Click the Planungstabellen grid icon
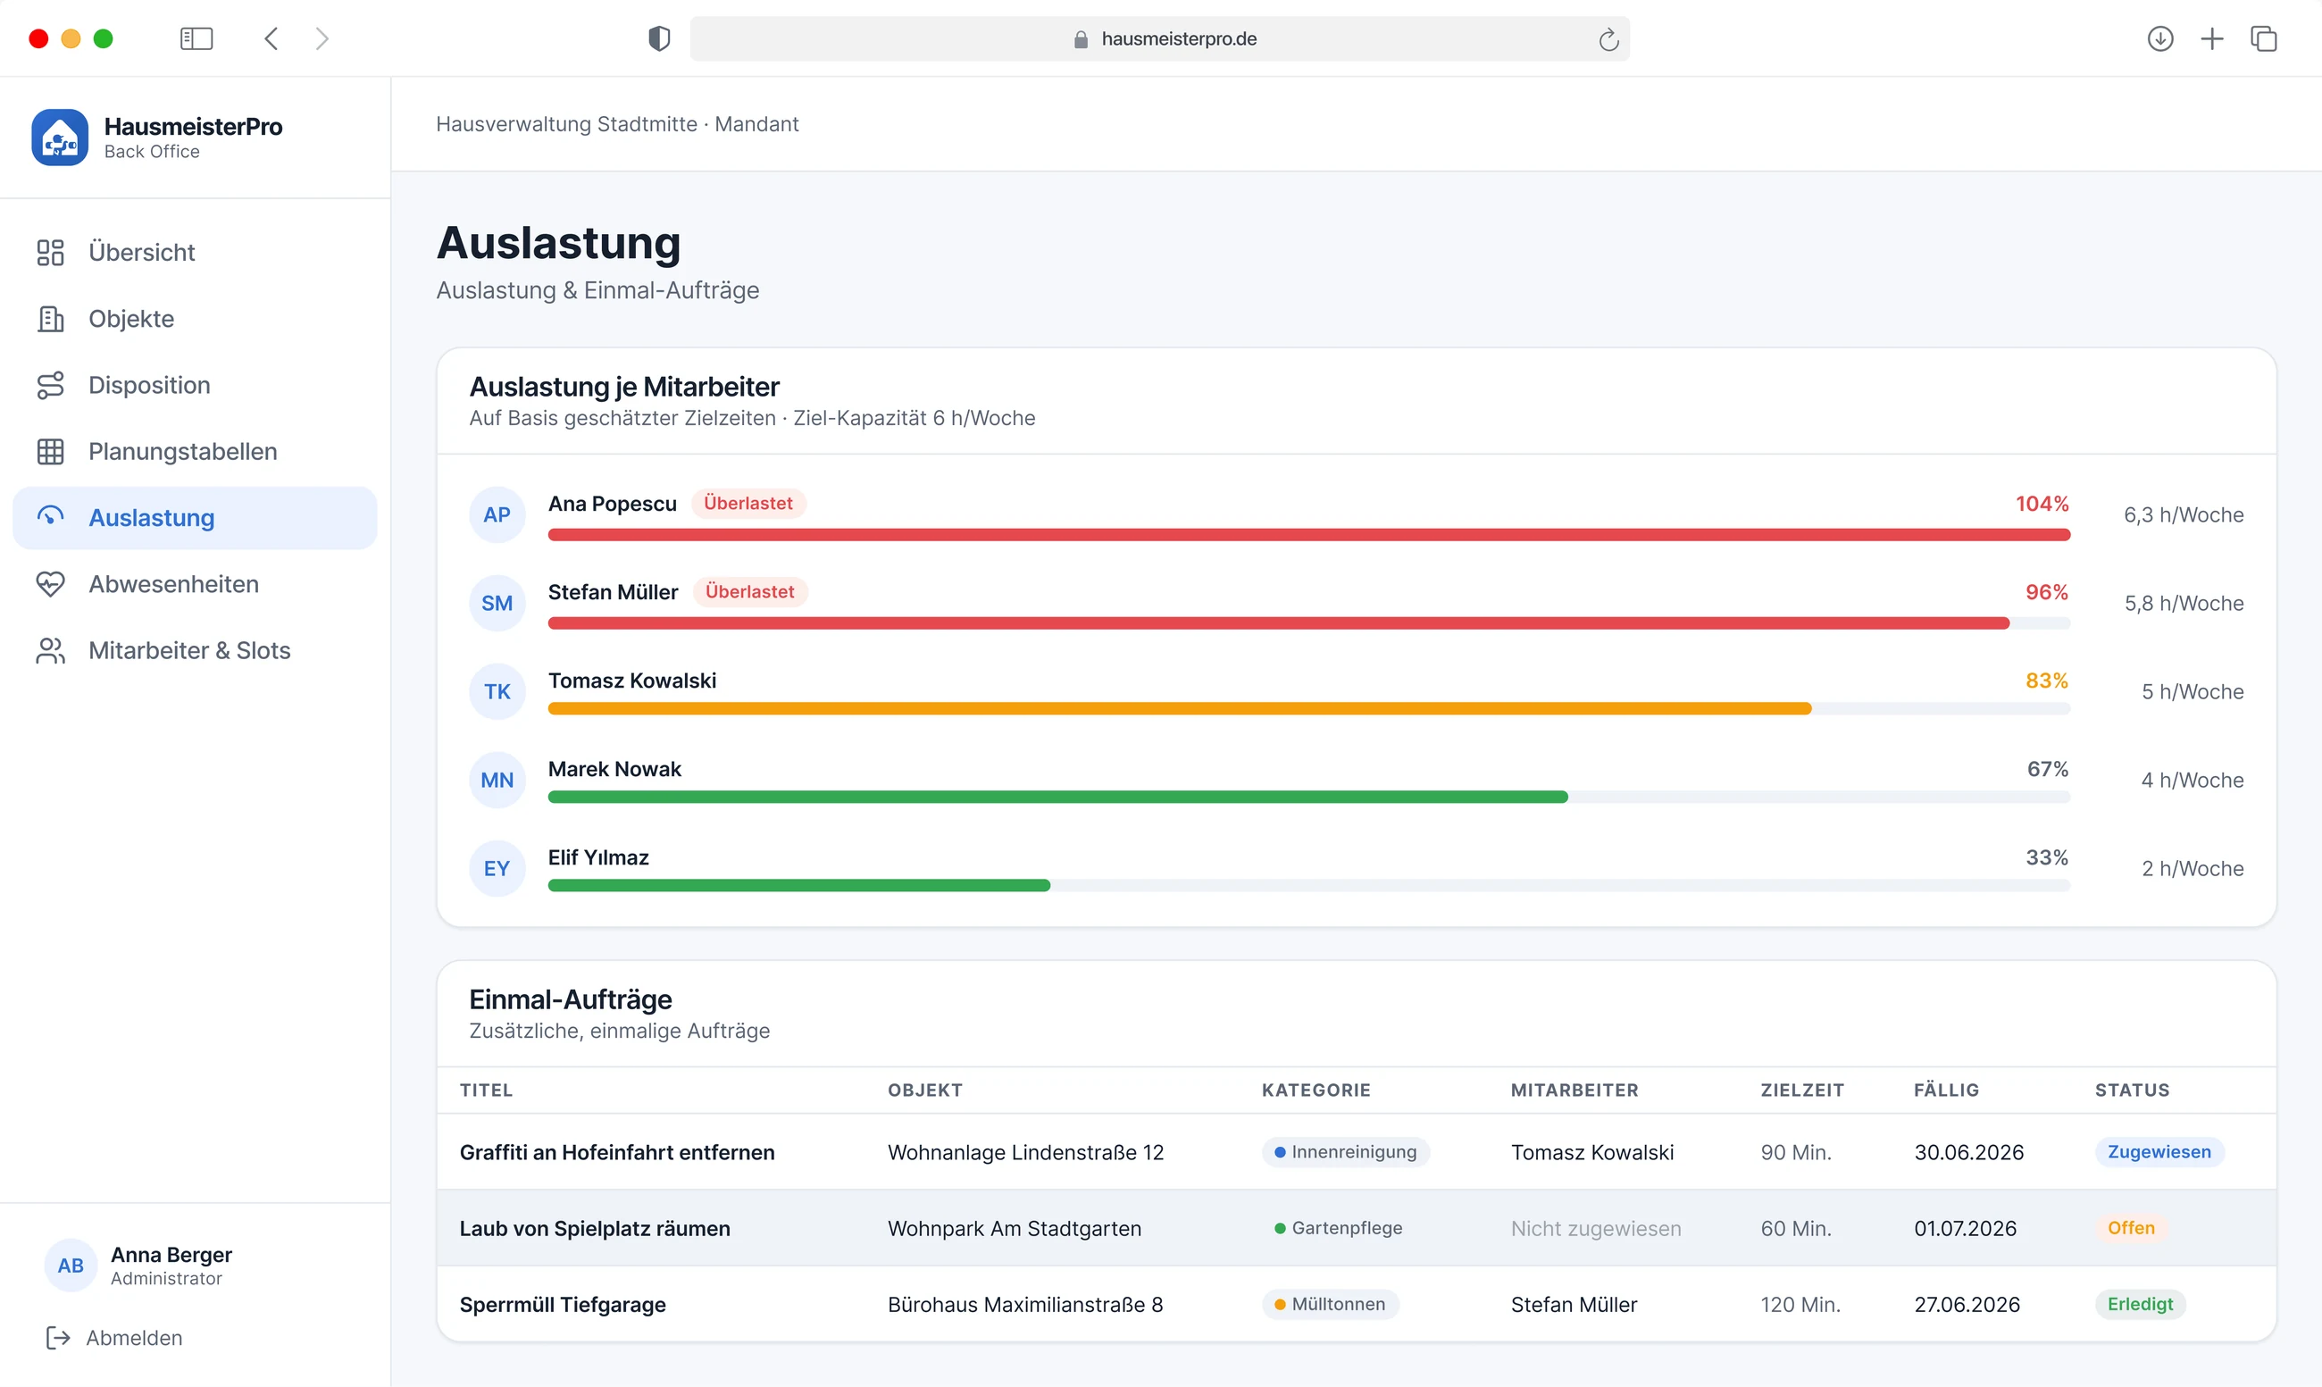The width and height of the screenshot is (2322, 1387). 50,451
